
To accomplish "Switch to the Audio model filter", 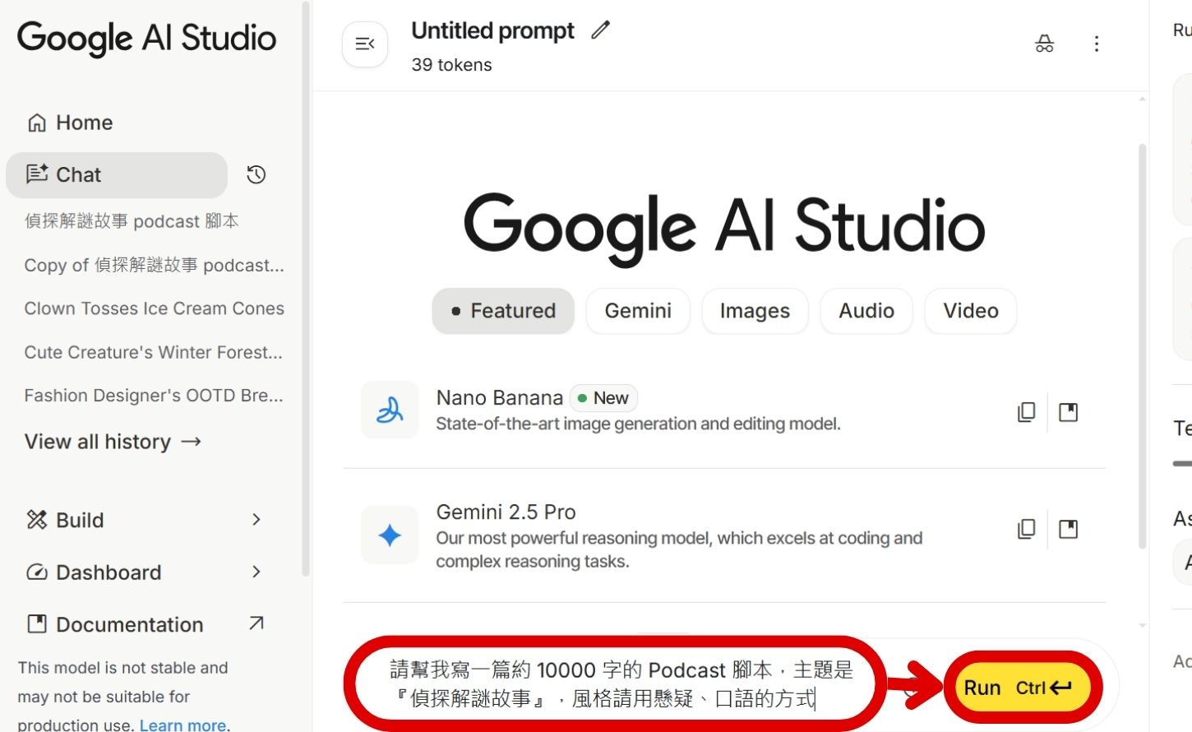I will [x=866, y=311].
